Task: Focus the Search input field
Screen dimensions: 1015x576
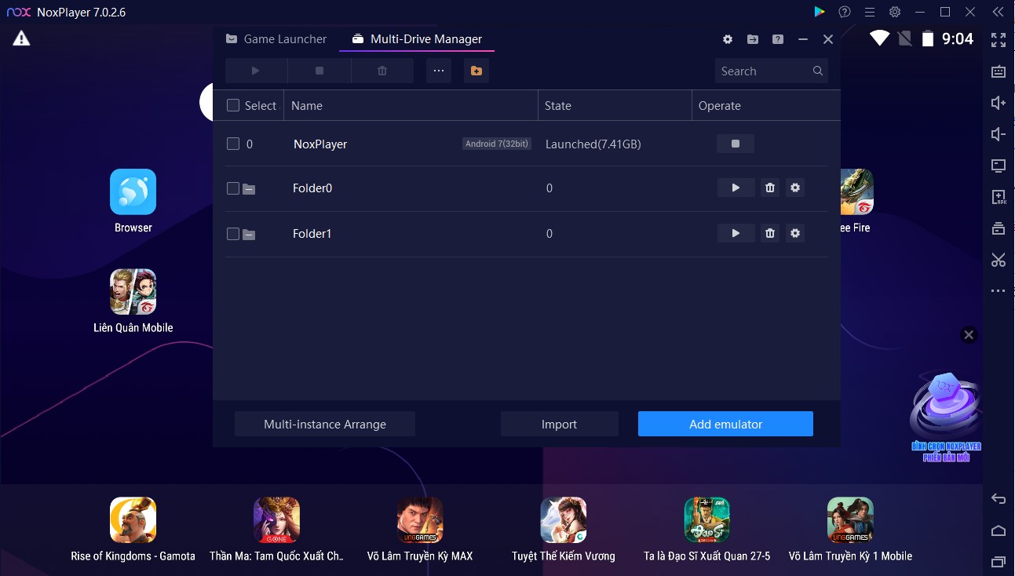Action: tap(763, 71)
